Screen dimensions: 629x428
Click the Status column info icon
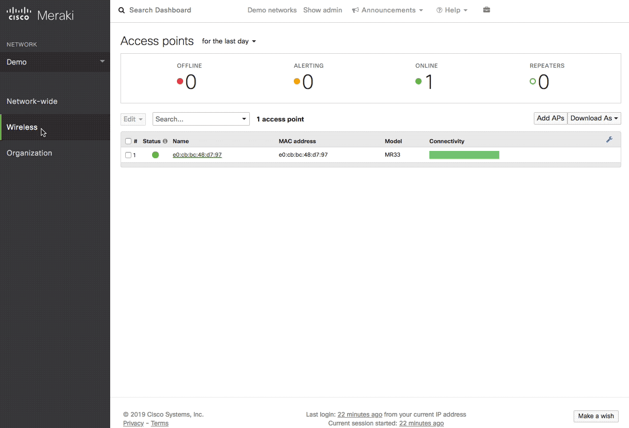tap(165, 141)
